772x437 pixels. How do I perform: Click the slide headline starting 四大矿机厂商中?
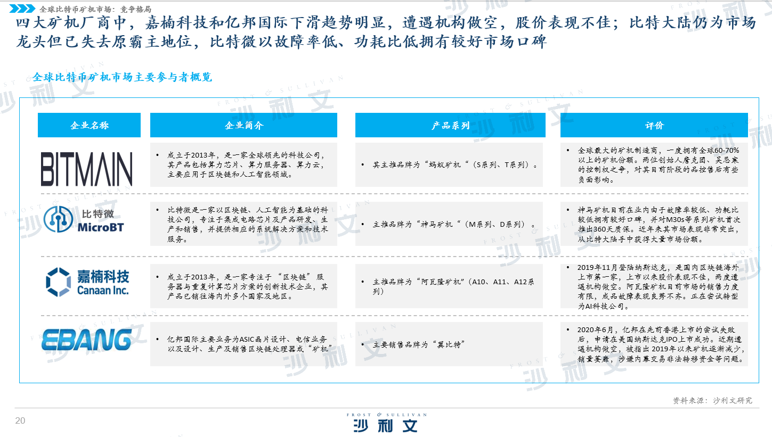tap(385, 33)
